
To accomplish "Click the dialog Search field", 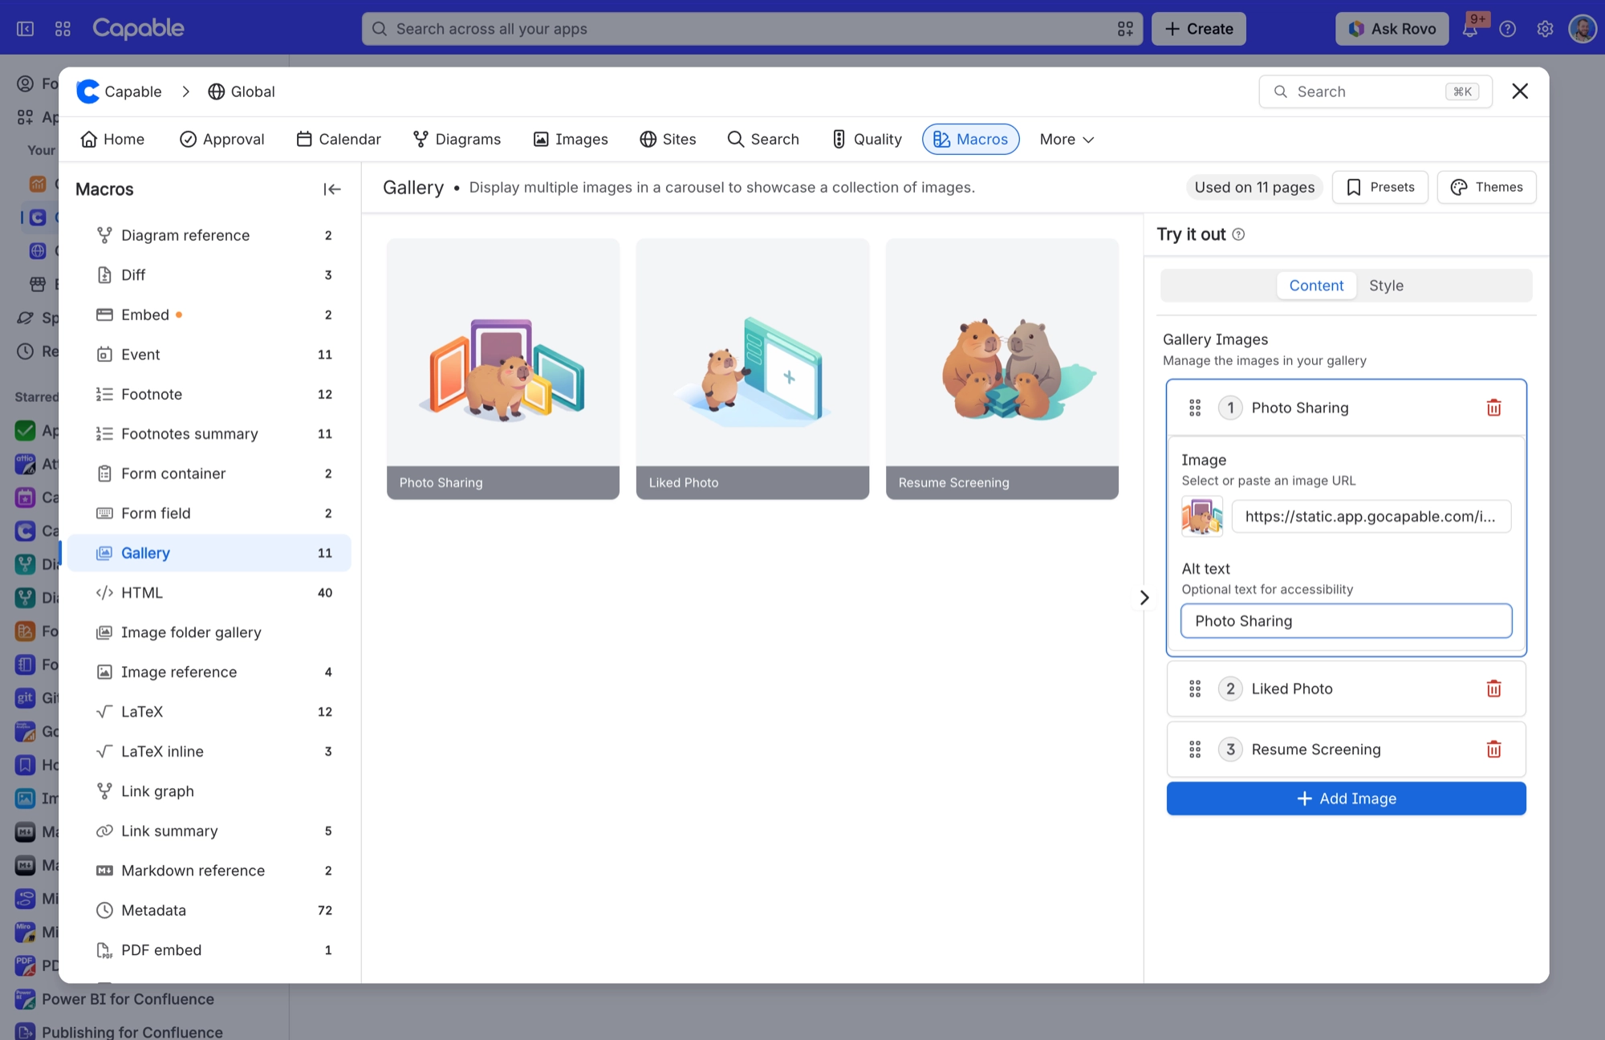I will [1375, 91].
